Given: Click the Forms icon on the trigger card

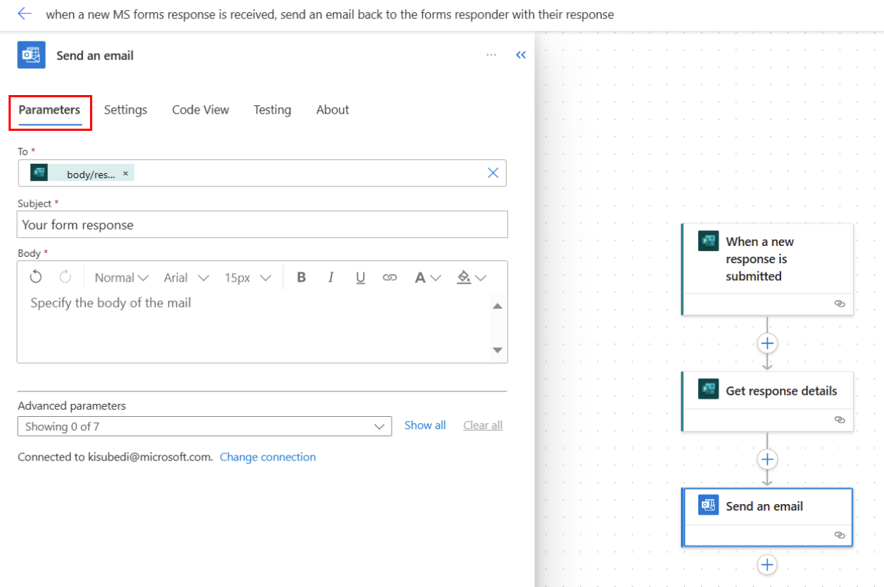Looking at the screenshot, I should (708, 241).
